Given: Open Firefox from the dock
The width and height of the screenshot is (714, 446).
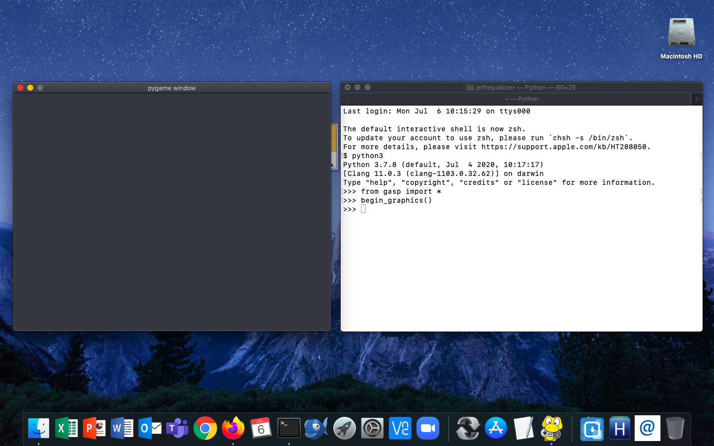Looking at the screenshot, I should 233,429.
